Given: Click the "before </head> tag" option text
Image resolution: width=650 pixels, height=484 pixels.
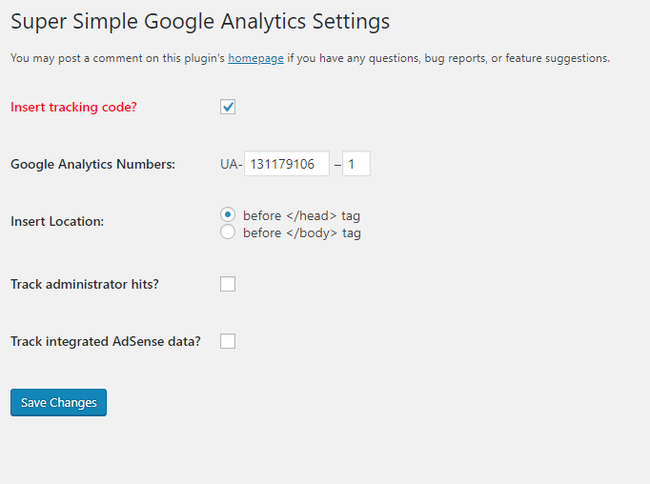Looking at the screenshot, I should 301,215.
